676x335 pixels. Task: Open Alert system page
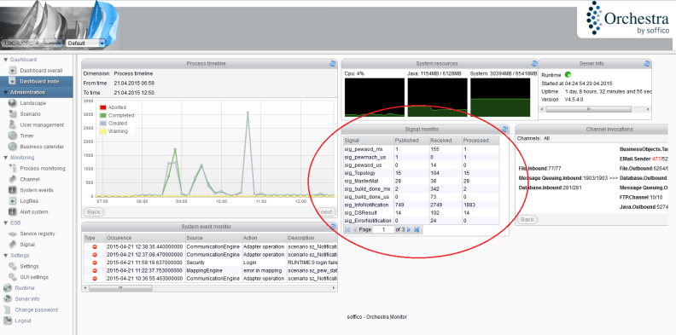pyautogui.click(x=34, y=212)
